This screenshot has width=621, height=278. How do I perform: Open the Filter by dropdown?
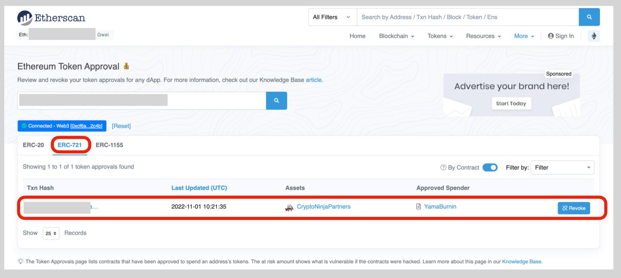tap(562, 167)
